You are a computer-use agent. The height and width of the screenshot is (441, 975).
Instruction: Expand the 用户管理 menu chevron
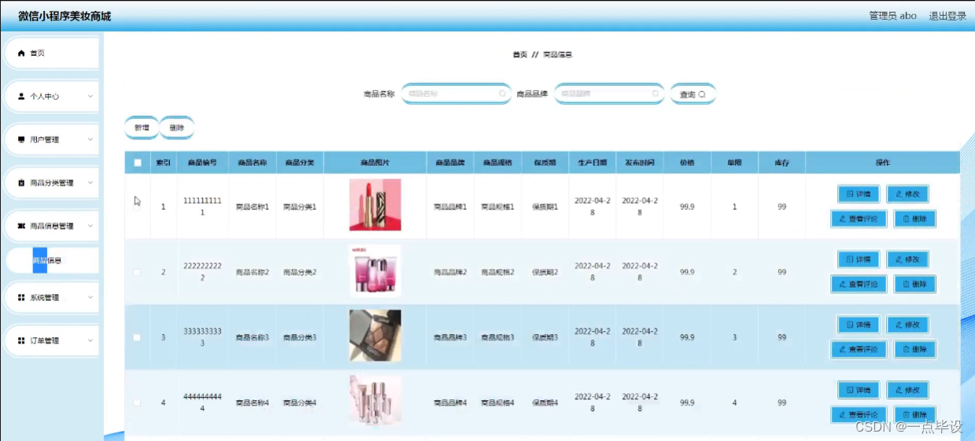pyautogui.click(x=90, y=140)
